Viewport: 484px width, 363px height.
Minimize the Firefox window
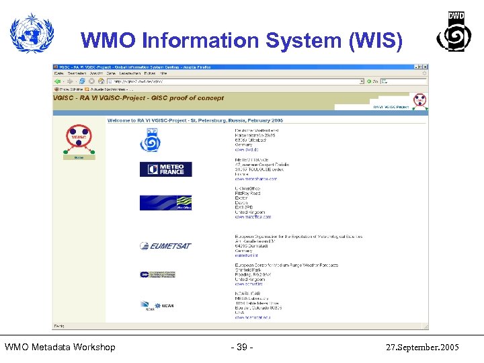(416, 67)
